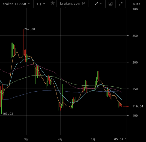Click the 150 price axis label

pos(135,89)
